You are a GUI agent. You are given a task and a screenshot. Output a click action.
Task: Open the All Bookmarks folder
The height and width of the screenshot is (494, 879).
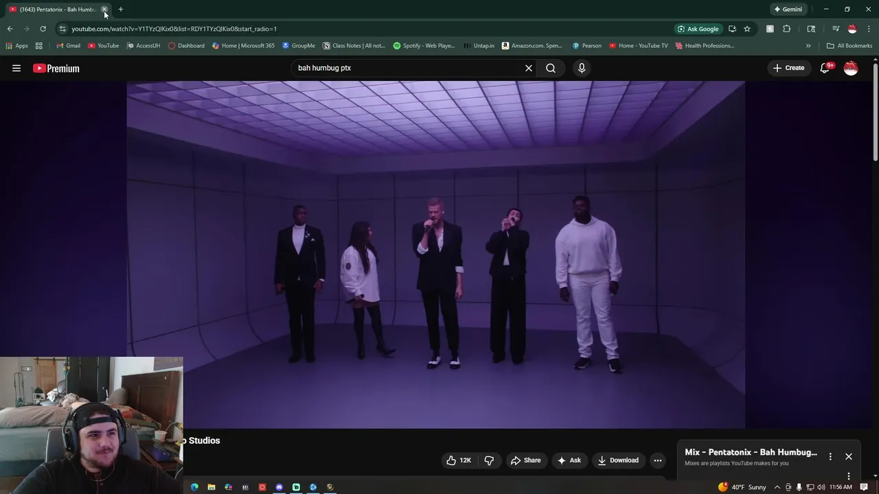click(x=849, y=46)
